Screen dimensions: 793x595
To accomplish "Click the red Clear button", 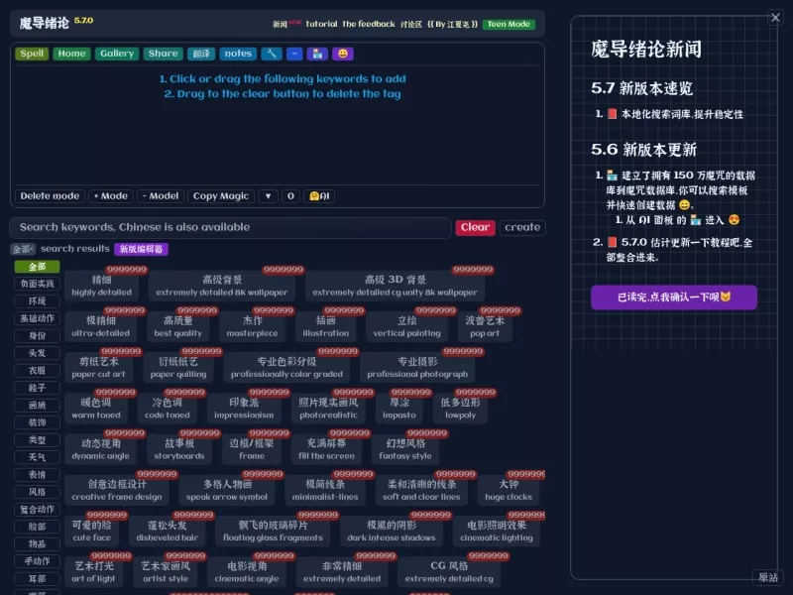I will click(475, 228).
